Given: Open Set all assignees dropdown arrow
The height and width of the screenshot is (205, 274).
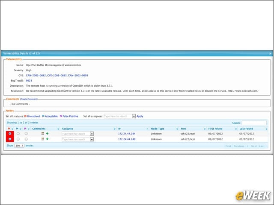Looking at the screenshot, I should [x=134, y=116].
